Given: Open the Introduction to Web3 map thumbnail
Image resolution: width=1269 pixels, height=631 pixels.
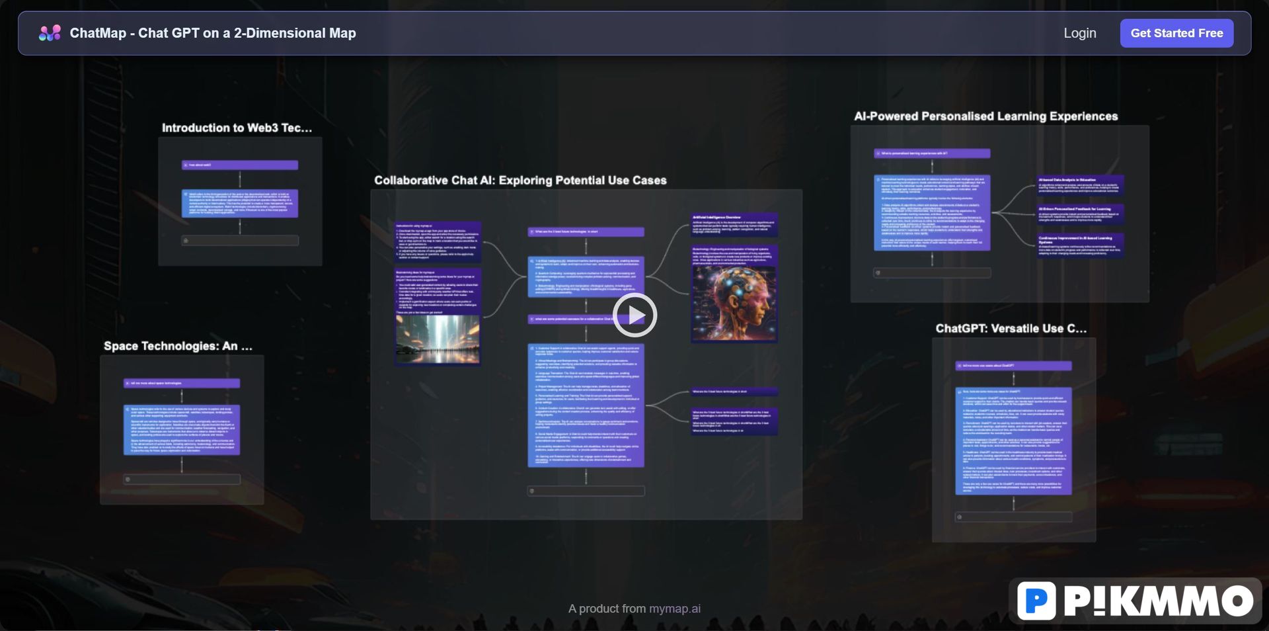Looking at the screenshot, I should [240, 201].
